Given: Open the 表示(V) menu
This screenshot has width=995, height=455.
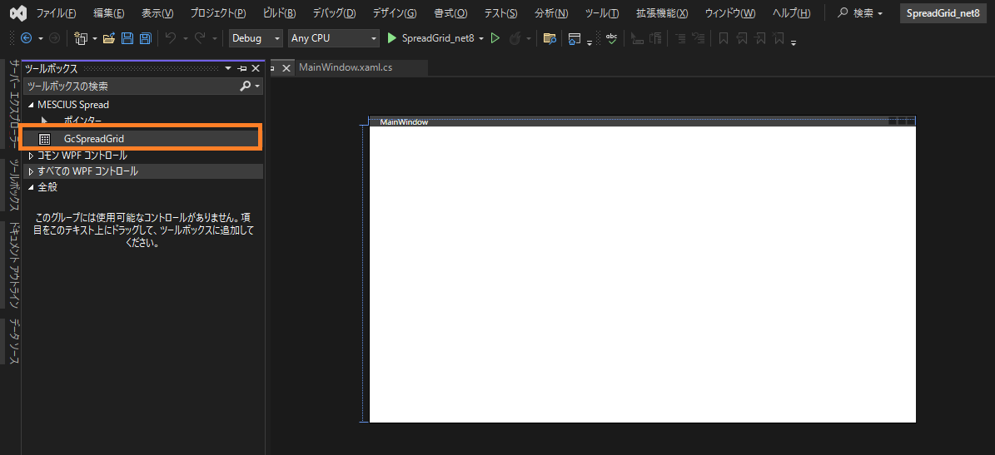Looking at the screenshot, I should pyautogui.click(x=157, y=13).
